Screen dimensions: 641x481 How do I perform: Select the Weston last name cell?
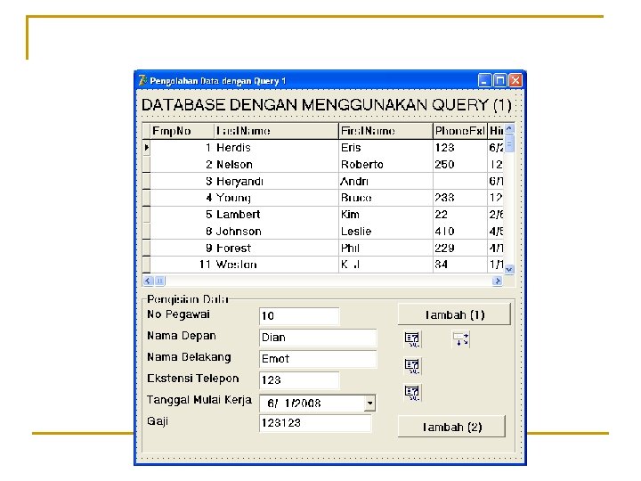(276, 265)
